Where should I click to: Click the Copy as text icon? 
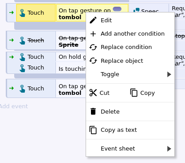(93, 130)
